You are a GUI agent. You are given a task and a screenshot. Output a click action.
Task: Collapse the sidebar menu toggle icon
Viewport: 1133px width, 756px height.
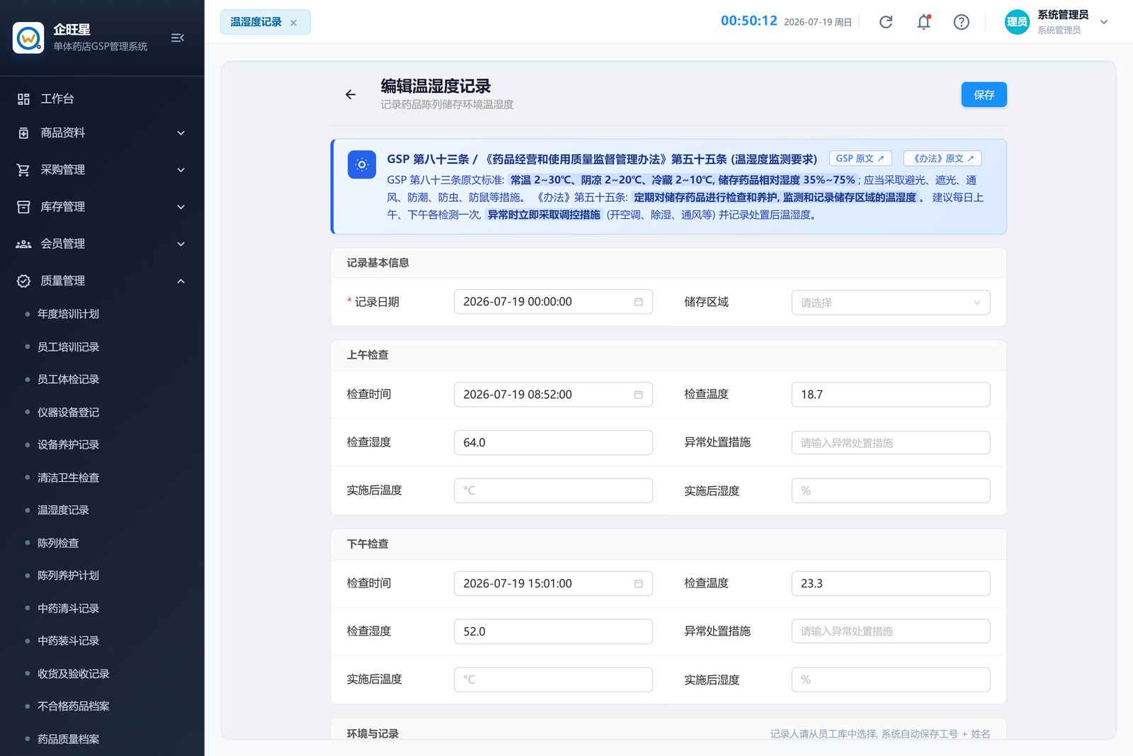point(178,38)
